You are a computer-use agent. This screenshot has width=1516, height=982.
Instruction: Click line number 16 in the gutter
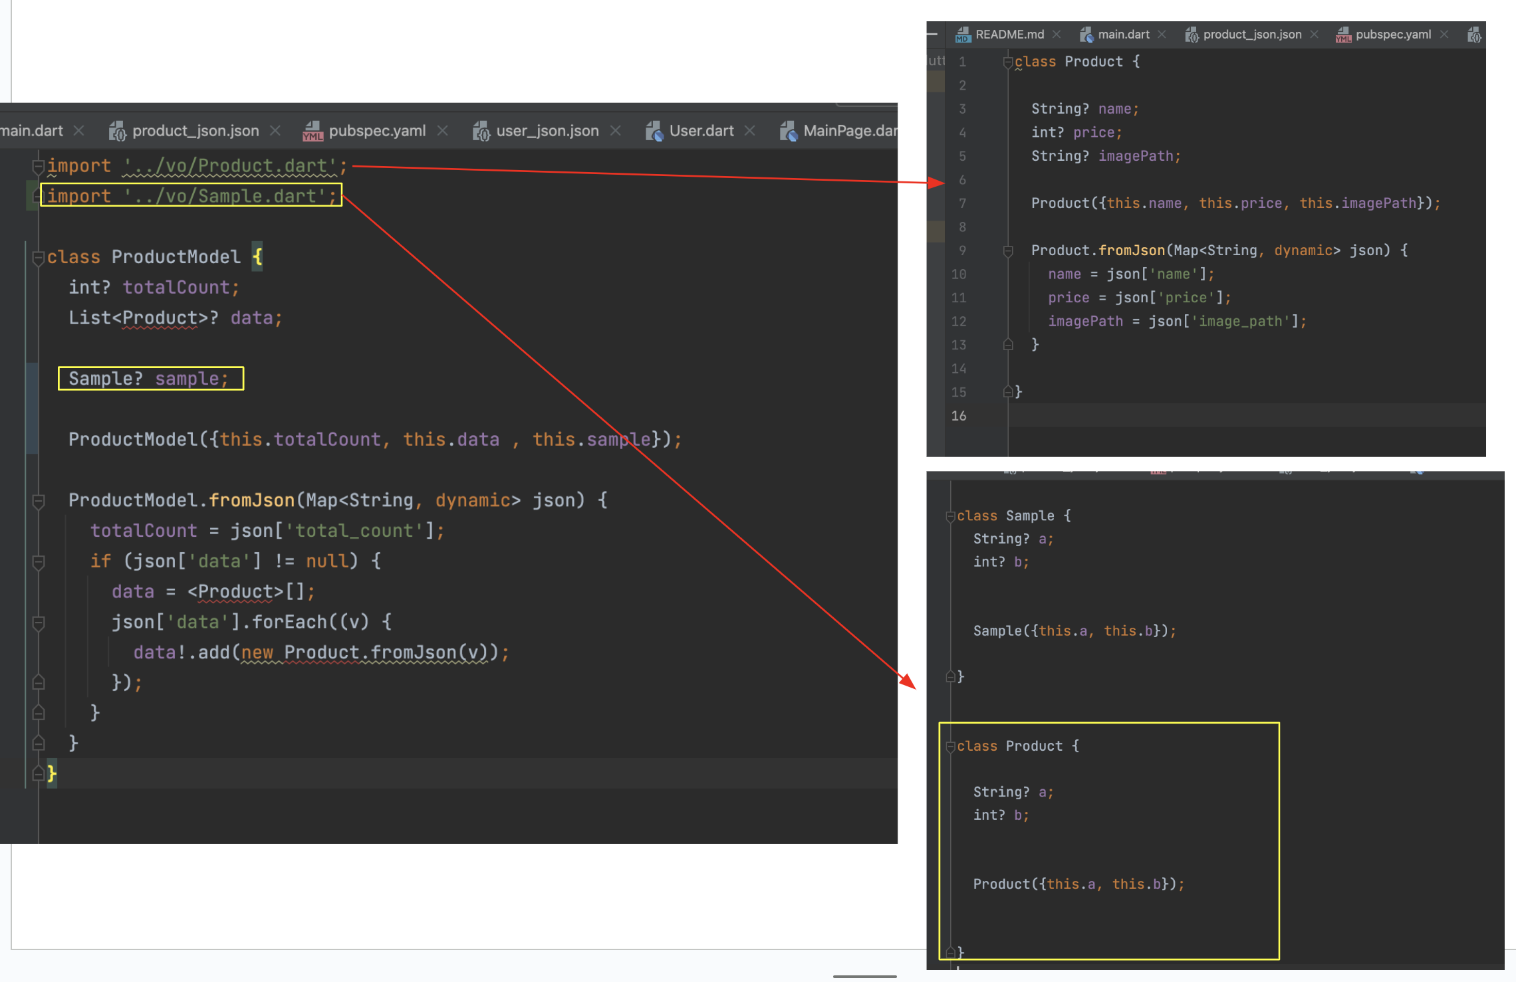click(x=958, y=416)
